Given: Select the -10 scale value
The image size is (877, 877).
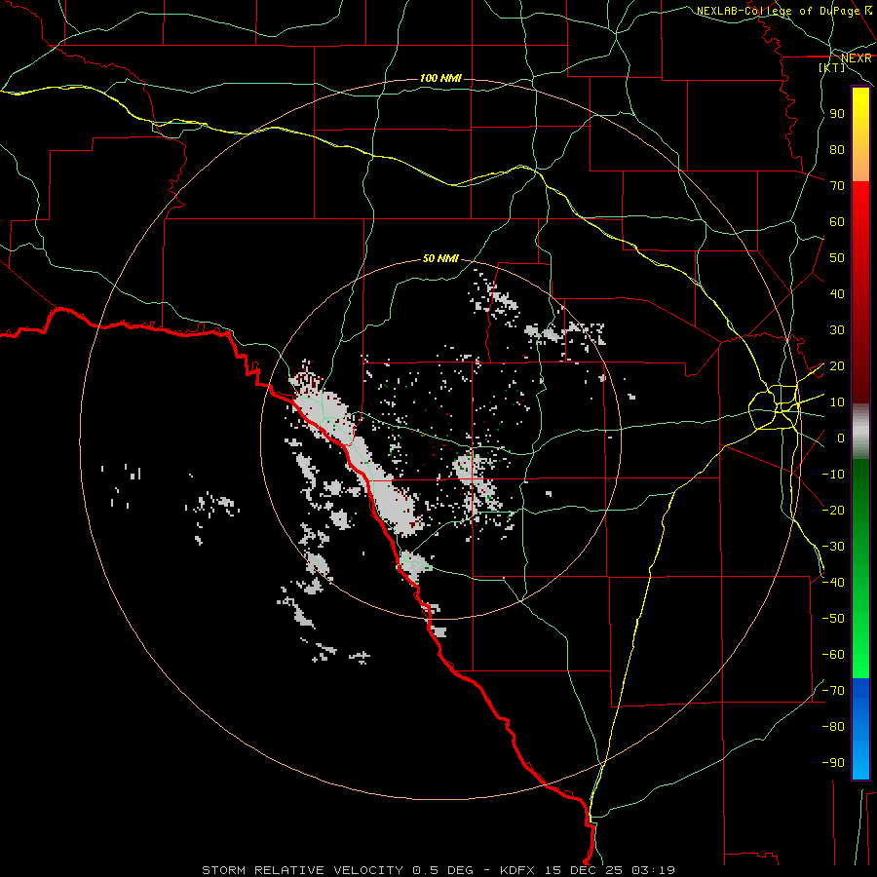Looking at the screenshot, I should (833, 475).
